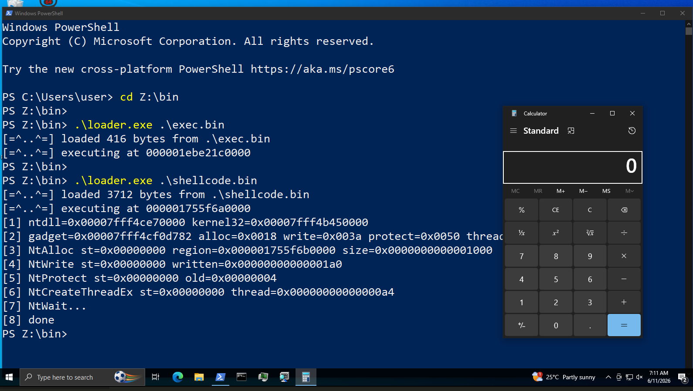Viewport: 693px width, 391px height.
Task: Click the divide operator key
Action: pyautogui.click(x=624, y=233)
